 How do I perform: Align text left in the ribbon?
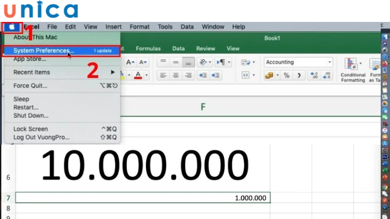click(x=163, y=75)
